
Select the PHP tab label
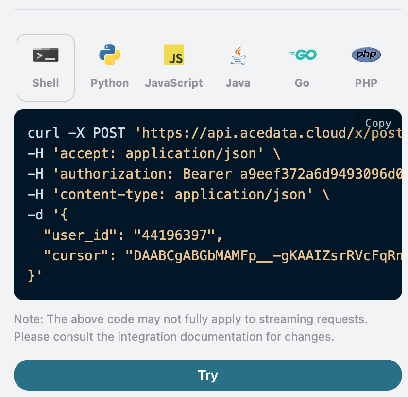click(366, 83)
